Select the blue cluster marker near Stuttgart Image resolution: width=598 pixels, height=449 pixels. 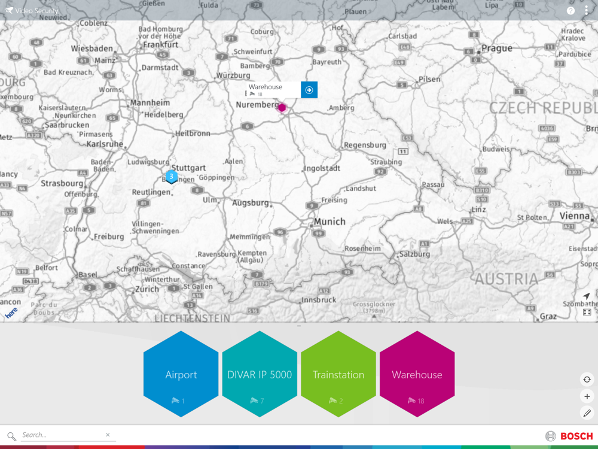(x=171, y=177)
